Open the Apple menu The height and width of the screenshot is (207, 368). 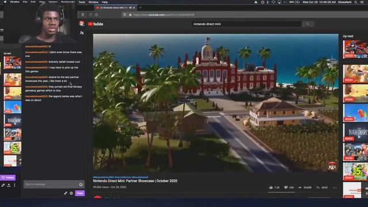[5, 2]
